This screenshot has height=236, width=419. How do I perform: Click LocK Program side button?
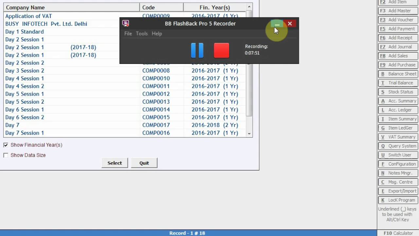pyautogui.click(x=398, y=200)
